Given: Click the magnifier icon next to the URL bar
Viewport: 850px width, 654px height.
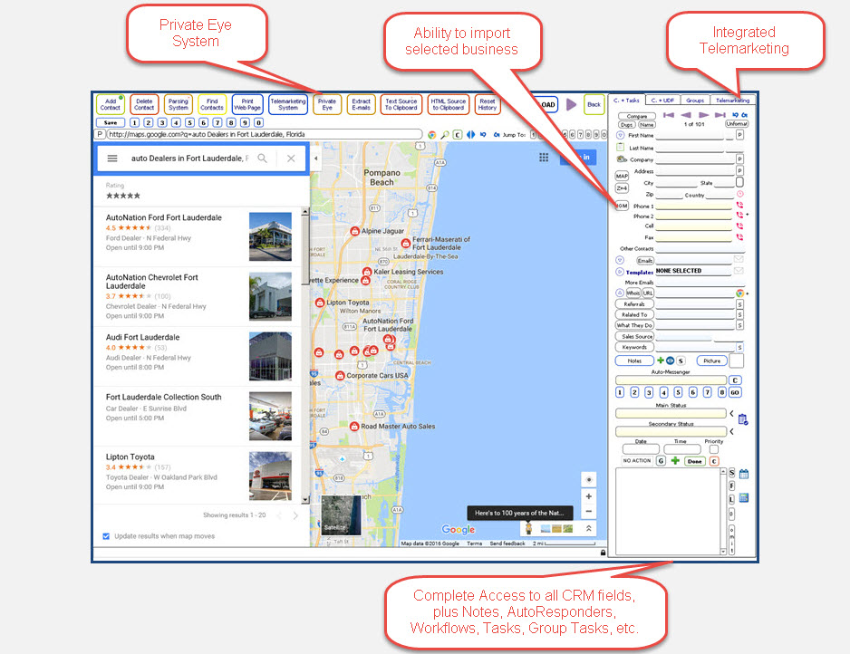Looking at the screenshot, I should pos(445,134).
